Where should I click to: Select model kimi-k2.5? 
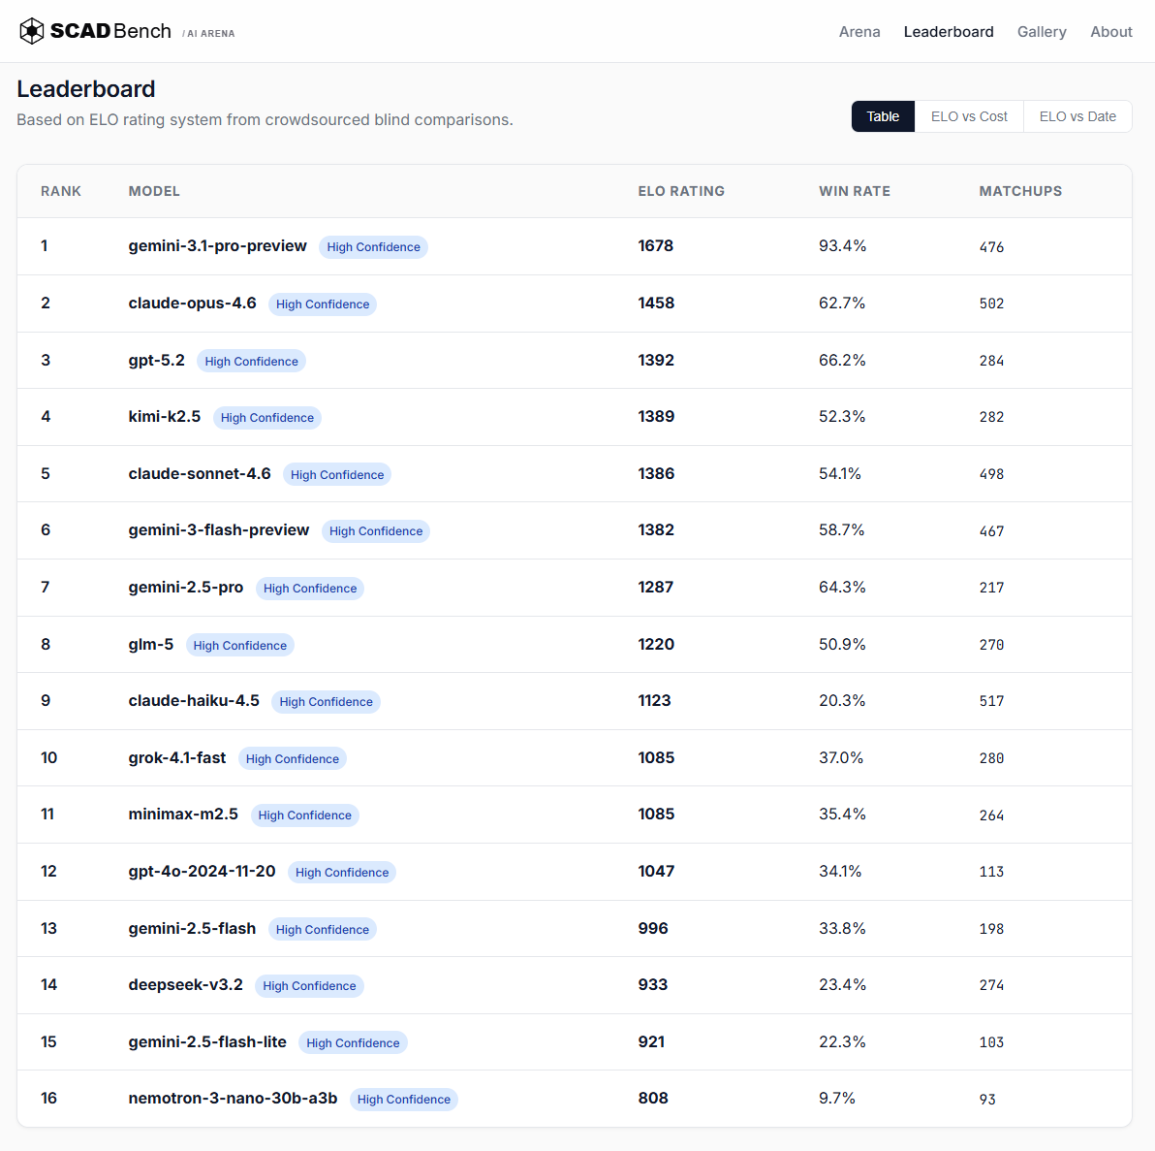click(165, 417)
